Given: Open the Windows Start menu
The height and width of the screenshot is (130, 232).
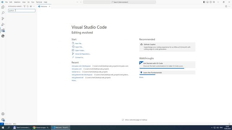Looking at the screenshot, I should [3, 127].
